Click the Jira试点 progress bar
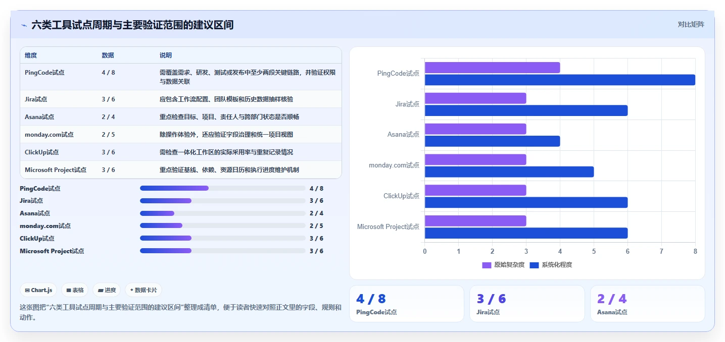The image size is (725, 342). (x=223, y=201)
